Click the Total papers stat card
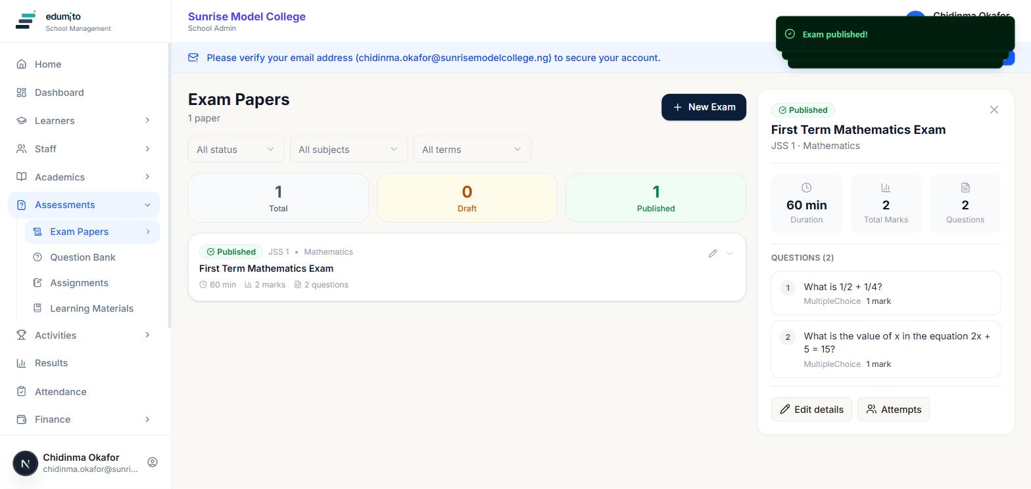Image resolution: width=1031 pixels, height=489 pixels. (x=278, y=198)
